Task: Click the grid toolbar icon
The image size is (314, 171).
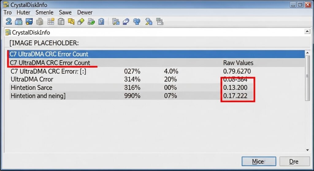Action: pos(51,21)
